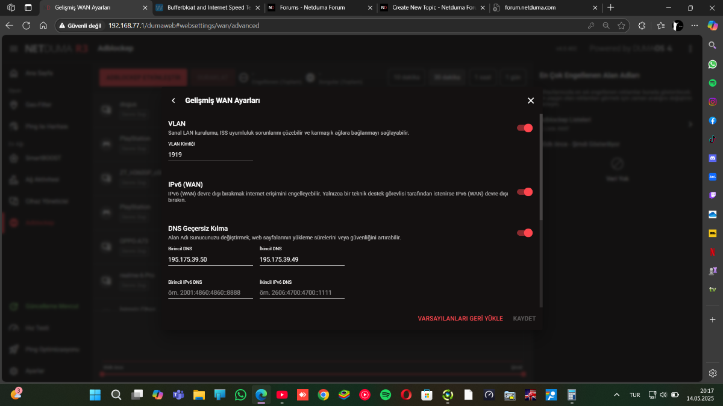Close the Gelişmiş WAN Ayarları dialog
723x406 pixels.
(x=531, y=100)
